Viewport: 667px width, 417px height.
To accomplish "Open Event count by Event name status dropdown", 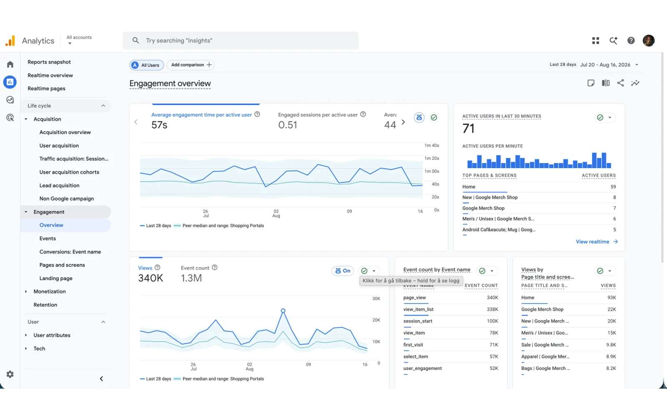I will pos(492,271).
